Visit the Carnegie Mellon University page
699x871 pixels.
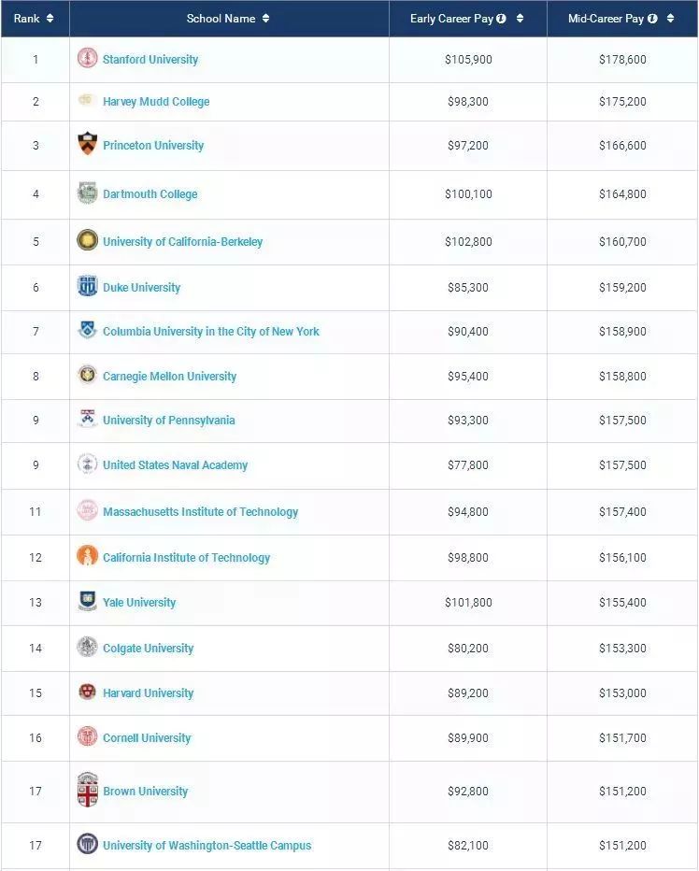(169, 377)
